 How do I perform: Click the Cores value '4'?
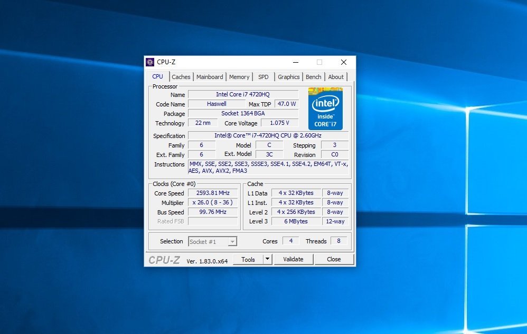click(x=291, y=241)
